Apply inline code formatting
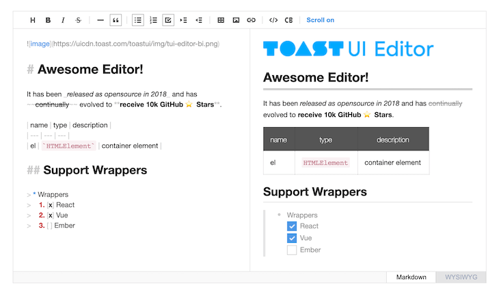The image size is (499, 294). click(273, 20)
